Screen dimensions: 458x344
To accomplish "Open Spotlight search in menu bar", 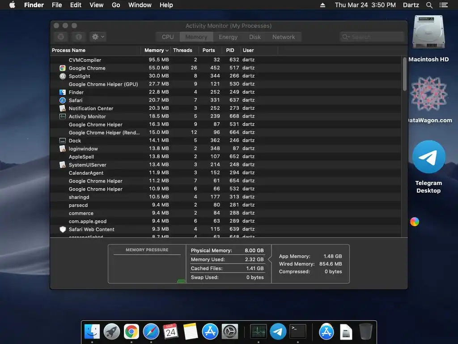I will [429, 5].
